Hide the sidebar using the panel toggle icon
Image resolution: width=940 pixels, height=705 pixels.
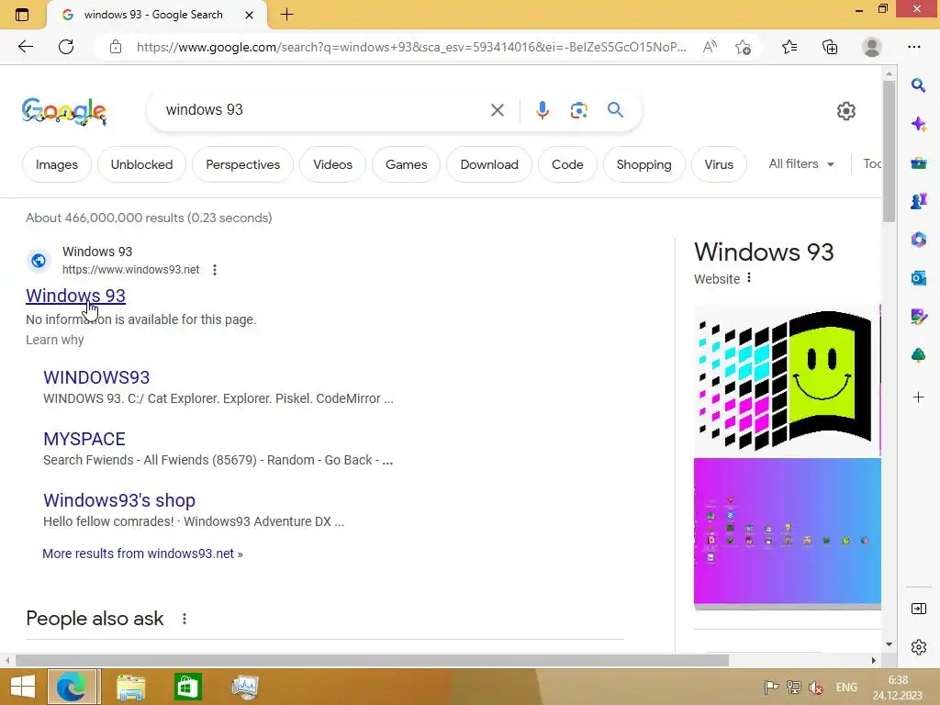918,610
